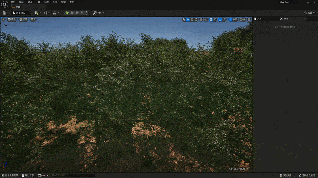Select the rotate gizmo tool
The image size is (318, 178).
192,19
